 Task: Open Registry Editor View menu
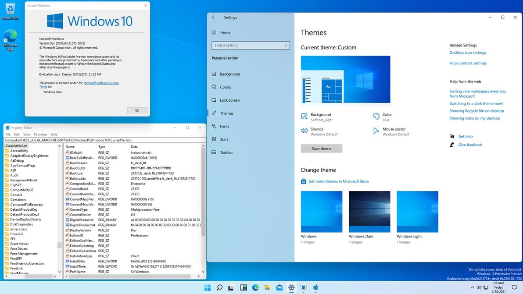pos(27,135)
